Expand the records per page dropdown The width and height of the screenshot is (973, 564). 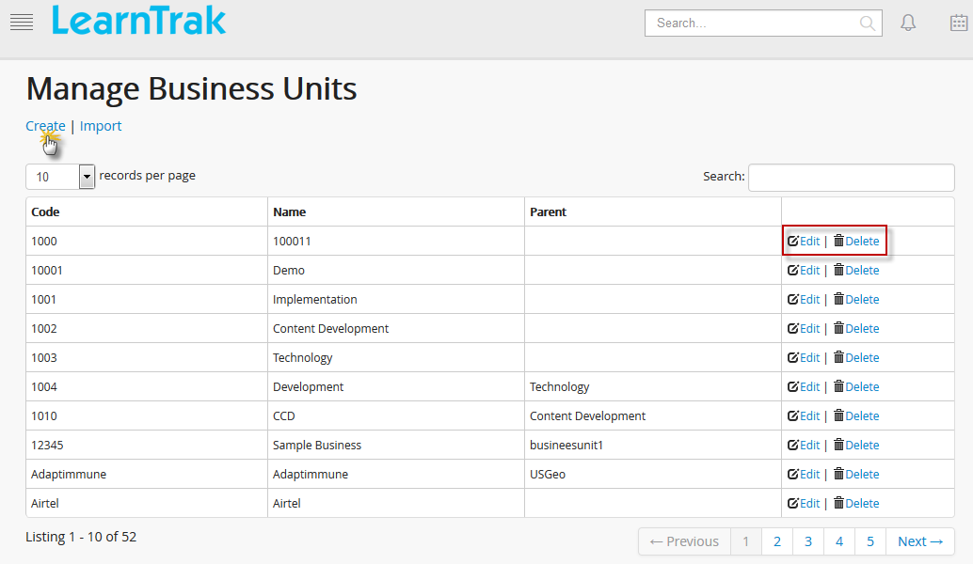[87, 176]
